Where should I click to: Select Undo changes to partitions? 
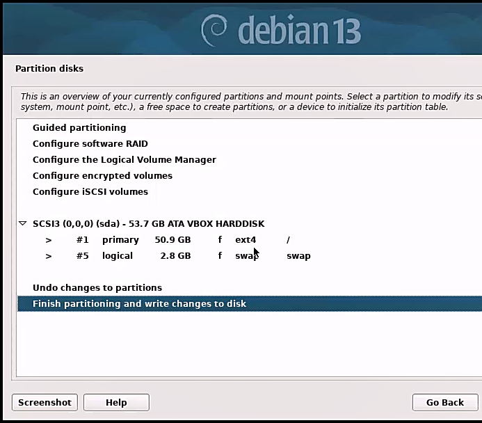tap(97, 288)
